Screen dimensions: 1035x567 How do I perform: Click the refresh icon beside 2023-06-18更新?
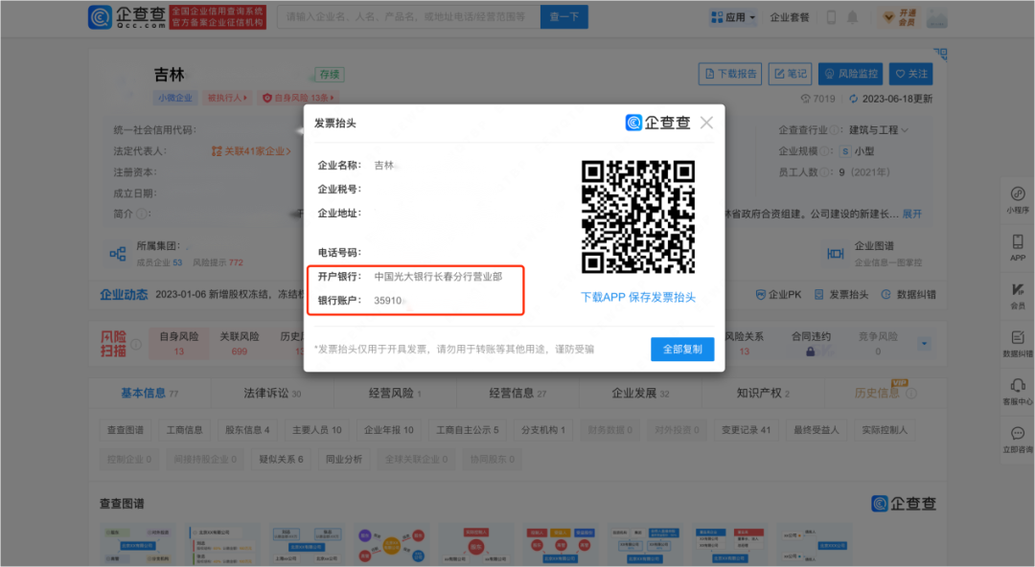853,99
